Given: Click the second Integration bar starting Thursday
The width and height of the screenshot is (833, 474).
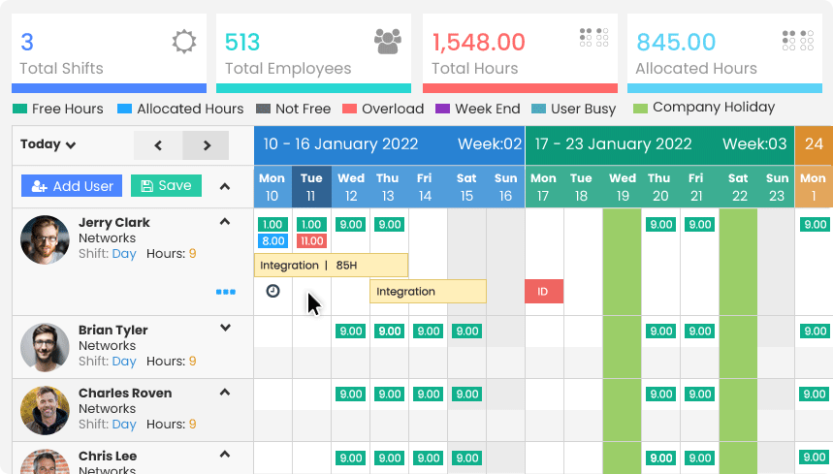Looking at the screenshot, I should tap(428, 292).
